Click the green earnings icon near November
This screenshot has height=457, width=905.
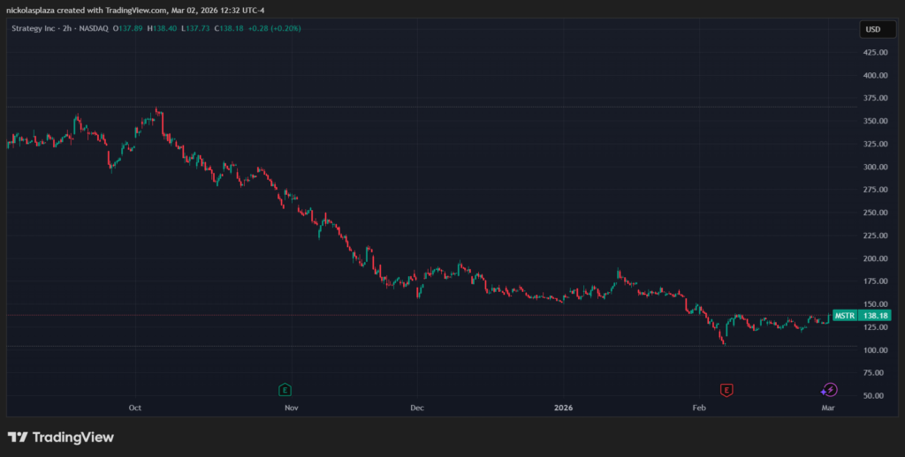[285, 389]
